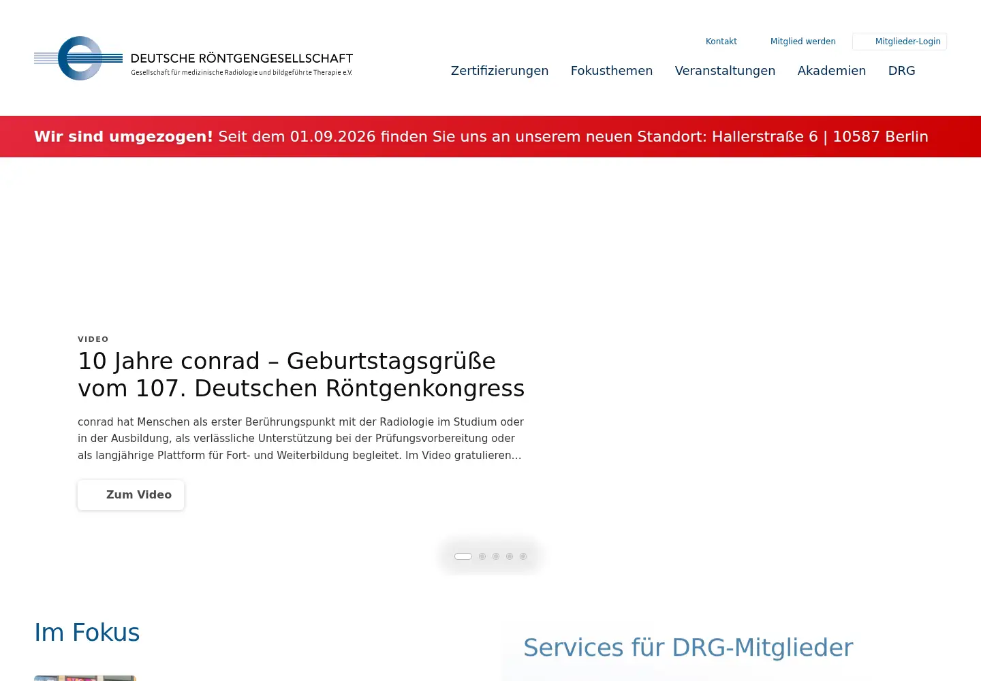
Task: Open the Fokusthemen menu
Action: click(612, 71)
